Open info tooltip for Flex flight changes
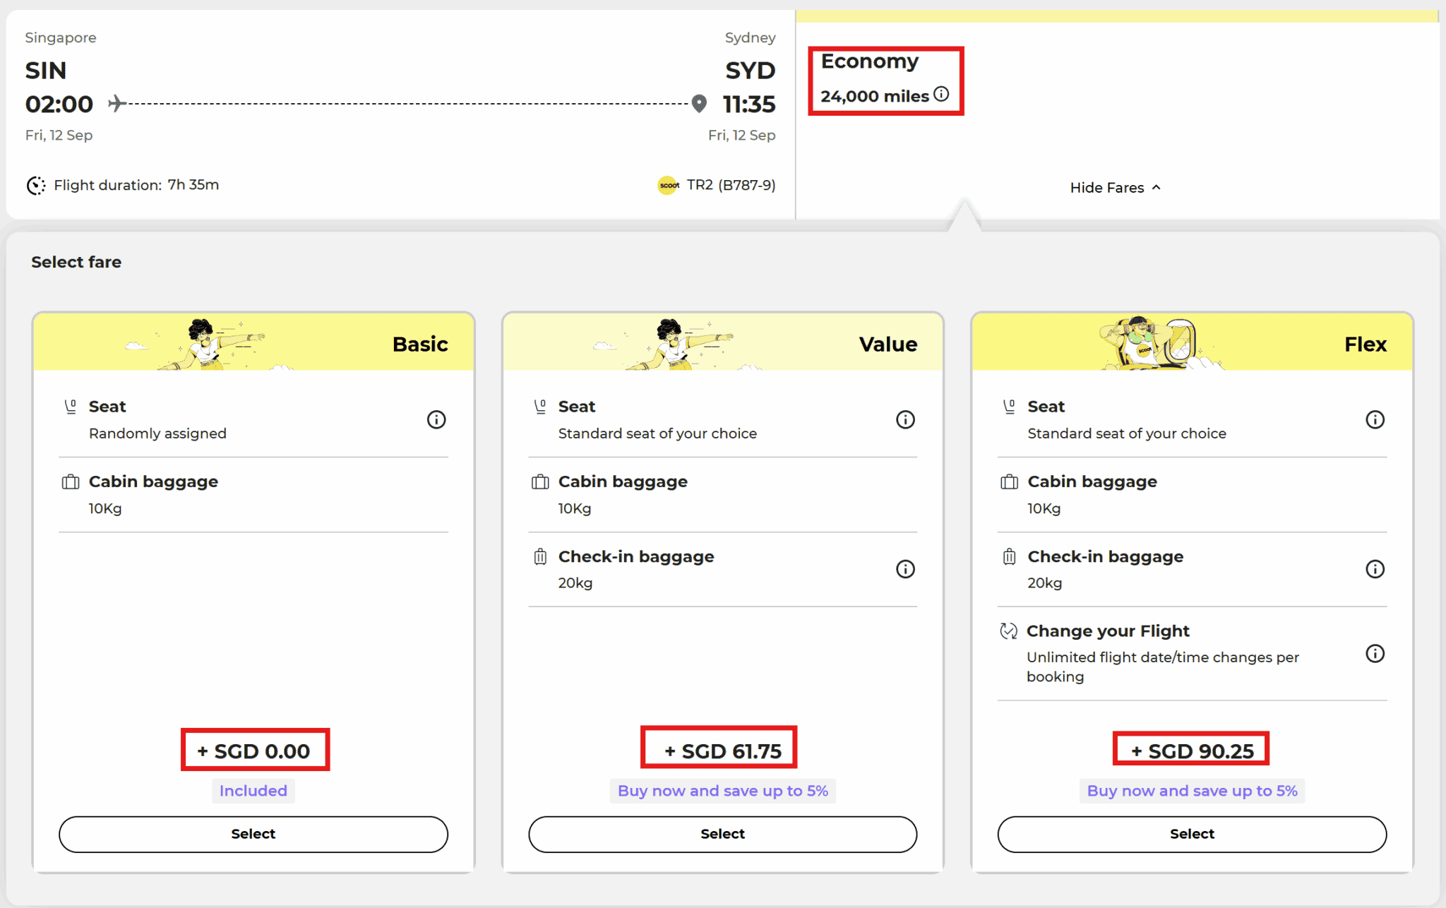Image resolution: width=1446 pixels, height=908 pixels. pos(1375,654)
